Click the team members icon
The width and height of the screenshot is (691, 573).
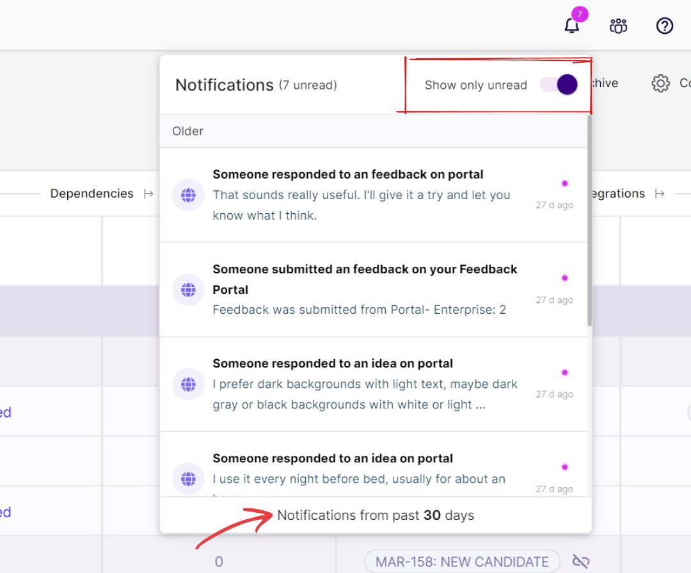(617, 26)
